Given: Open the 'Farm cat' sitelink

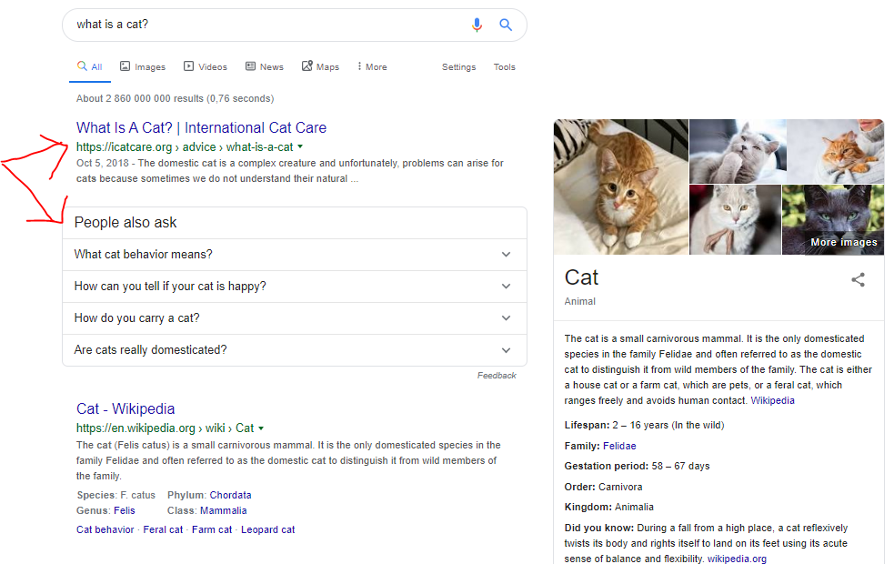Looking at the screenshot, I should 212,529.
